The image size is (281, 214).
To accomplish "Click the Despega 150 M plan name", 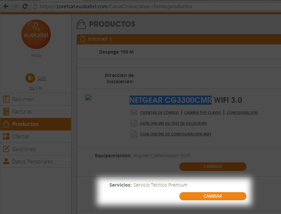I will (117, 52).
